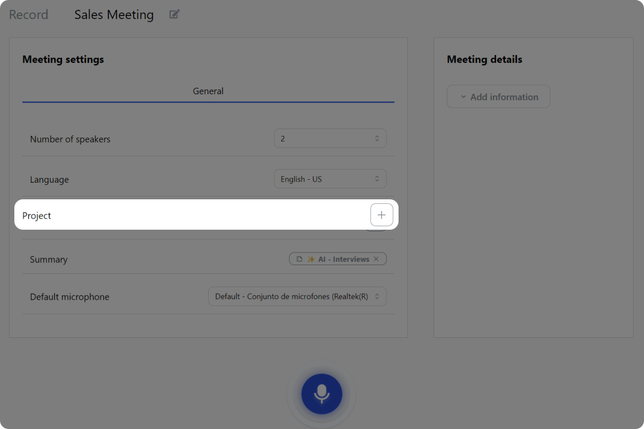Click the Sales Meeting title text
This screenshot has height=429, width=644.
point(114,15)
